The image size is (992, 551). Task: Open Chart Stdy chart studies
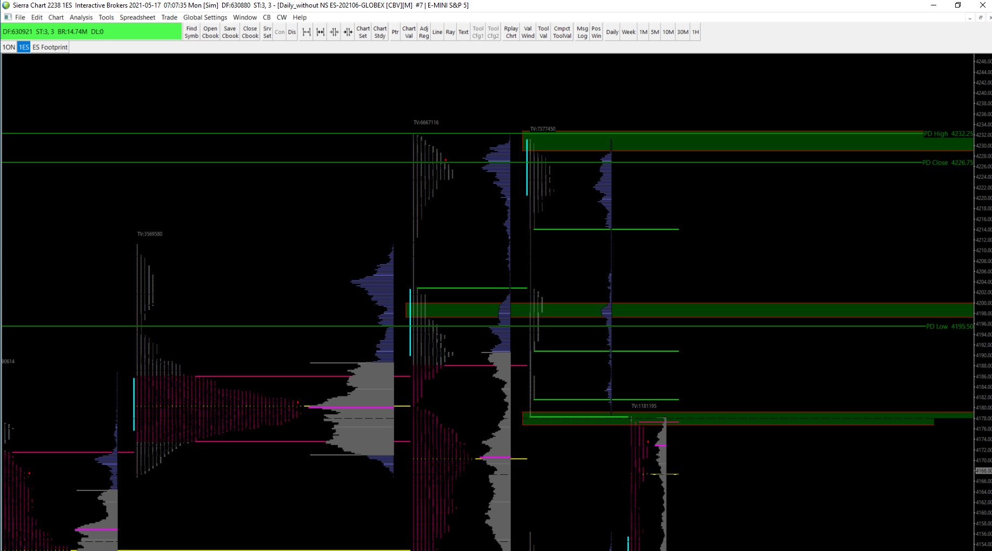(x=380, y=32)
